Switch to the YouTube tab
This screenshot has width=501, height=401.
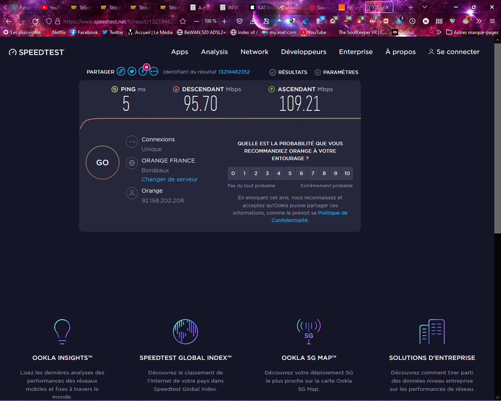(x=52, y=8)
